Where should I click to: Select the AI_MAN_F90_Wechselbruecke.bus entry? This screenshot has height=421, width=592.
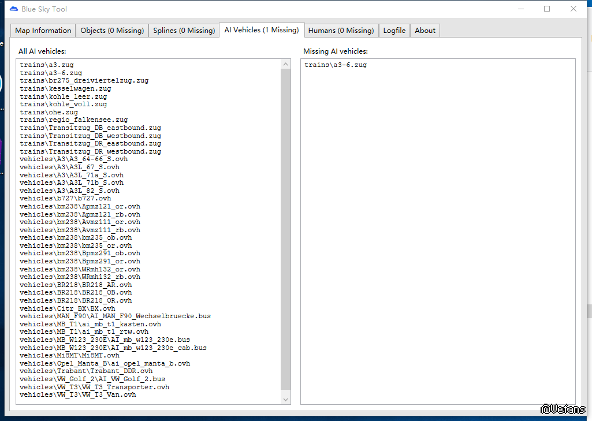115,316
